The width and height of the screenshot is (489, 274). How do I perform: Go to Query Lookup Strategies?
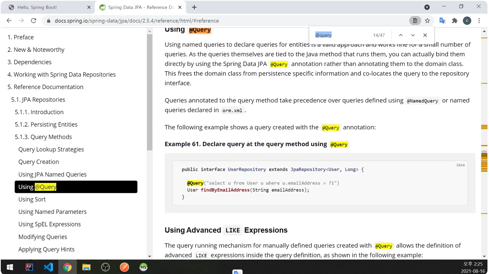coord(51,149)
